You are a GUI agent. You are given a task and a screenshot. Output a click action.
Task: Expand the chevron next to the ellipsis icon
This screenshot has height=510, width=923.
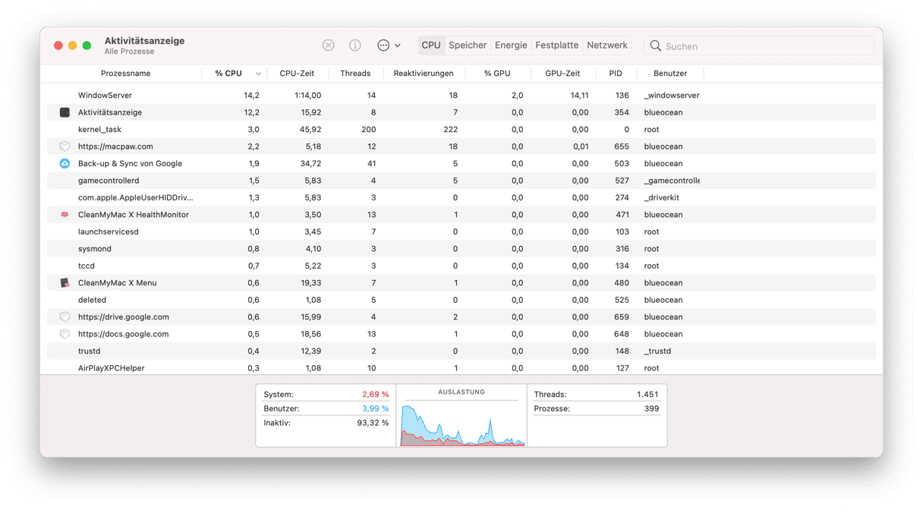click(x=398, y=46)
